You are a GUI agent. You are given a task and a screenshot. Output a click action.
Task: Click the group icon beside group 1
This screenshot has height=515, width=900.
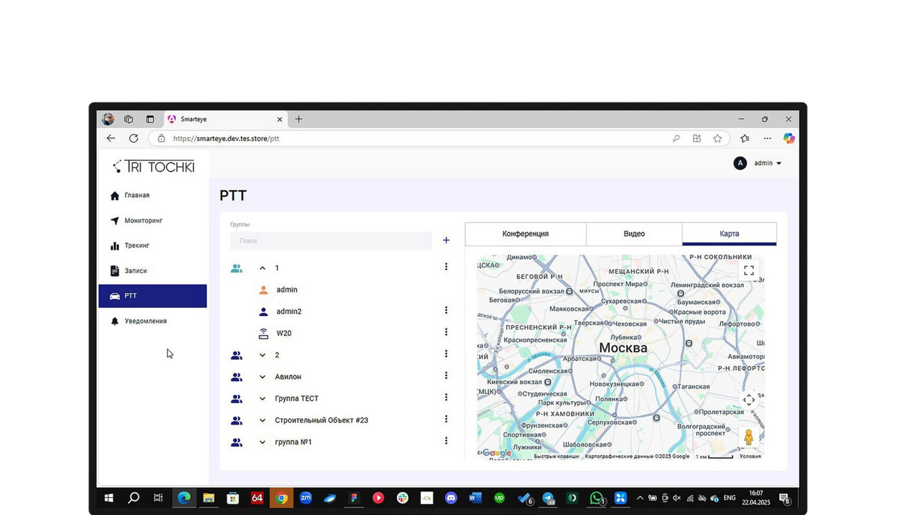click(236, 268)
